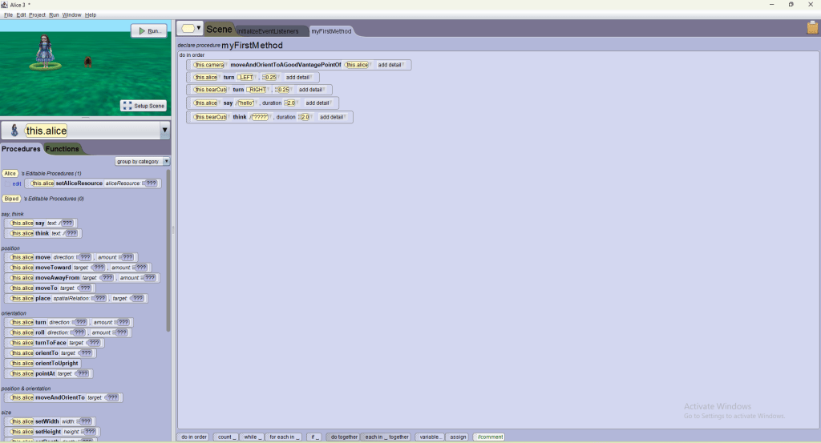Change the 2.0 duration in alice say
Screen dimensions: 821x443
coord(291,103)
